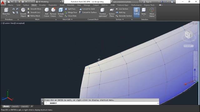Open the 3D Modeling workspace dropdown
The image size is (200, 112).
61,2
